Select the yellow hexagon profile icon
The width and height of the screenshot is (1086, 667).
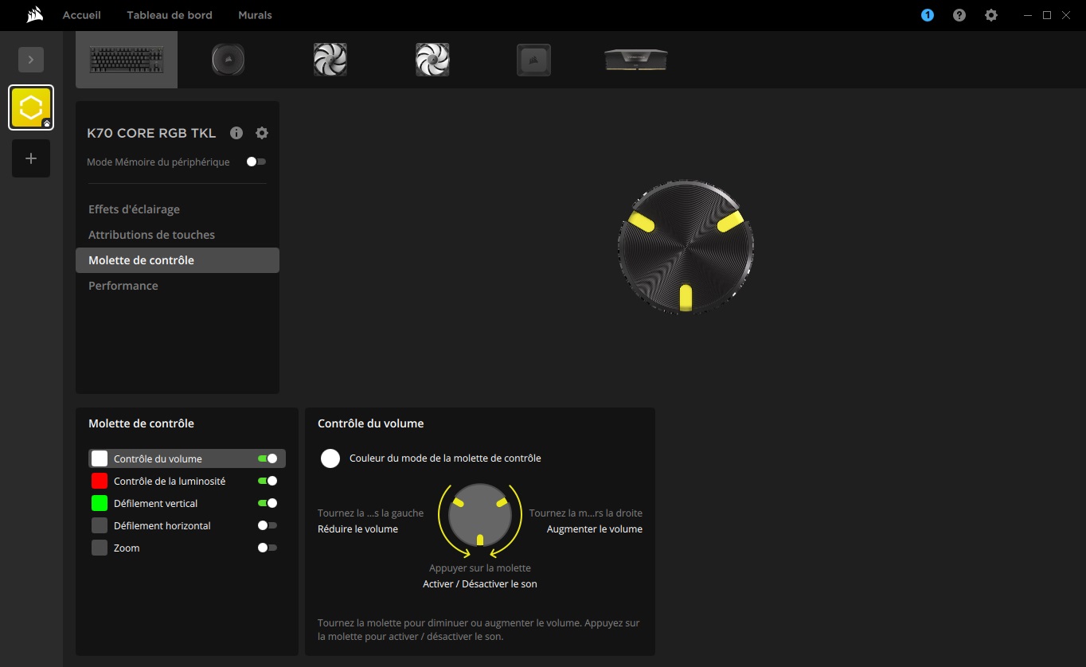pos(31,107)
